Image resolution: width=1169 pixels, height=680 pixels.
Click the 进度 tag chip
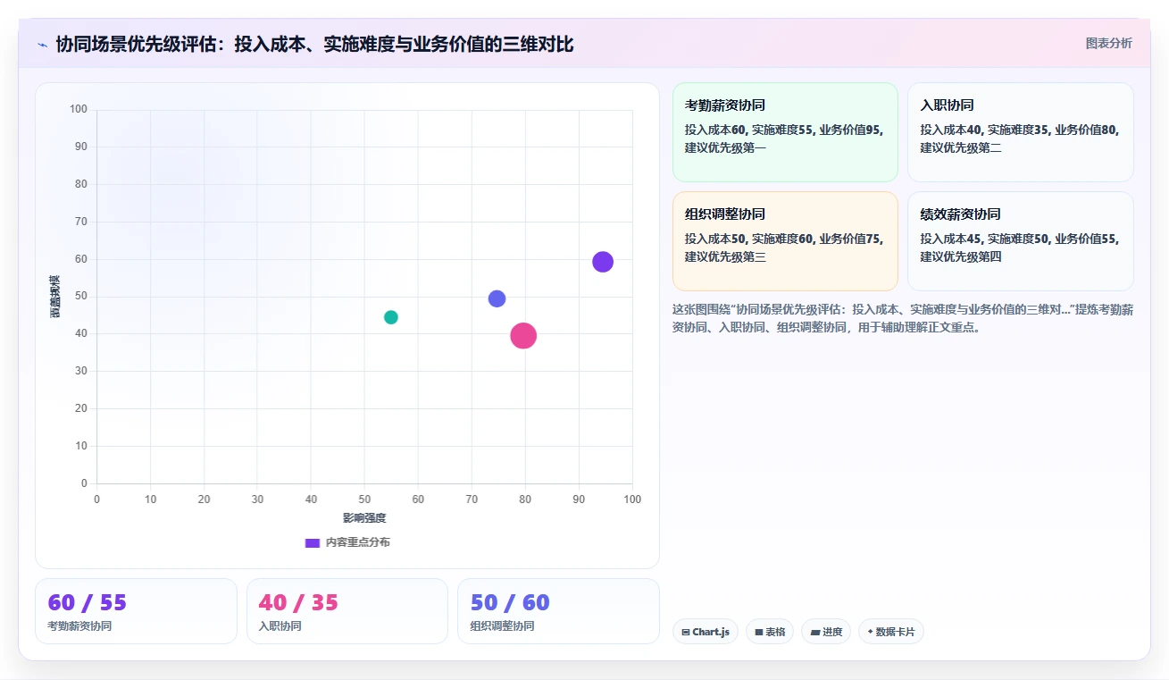(x=826, y=632)
